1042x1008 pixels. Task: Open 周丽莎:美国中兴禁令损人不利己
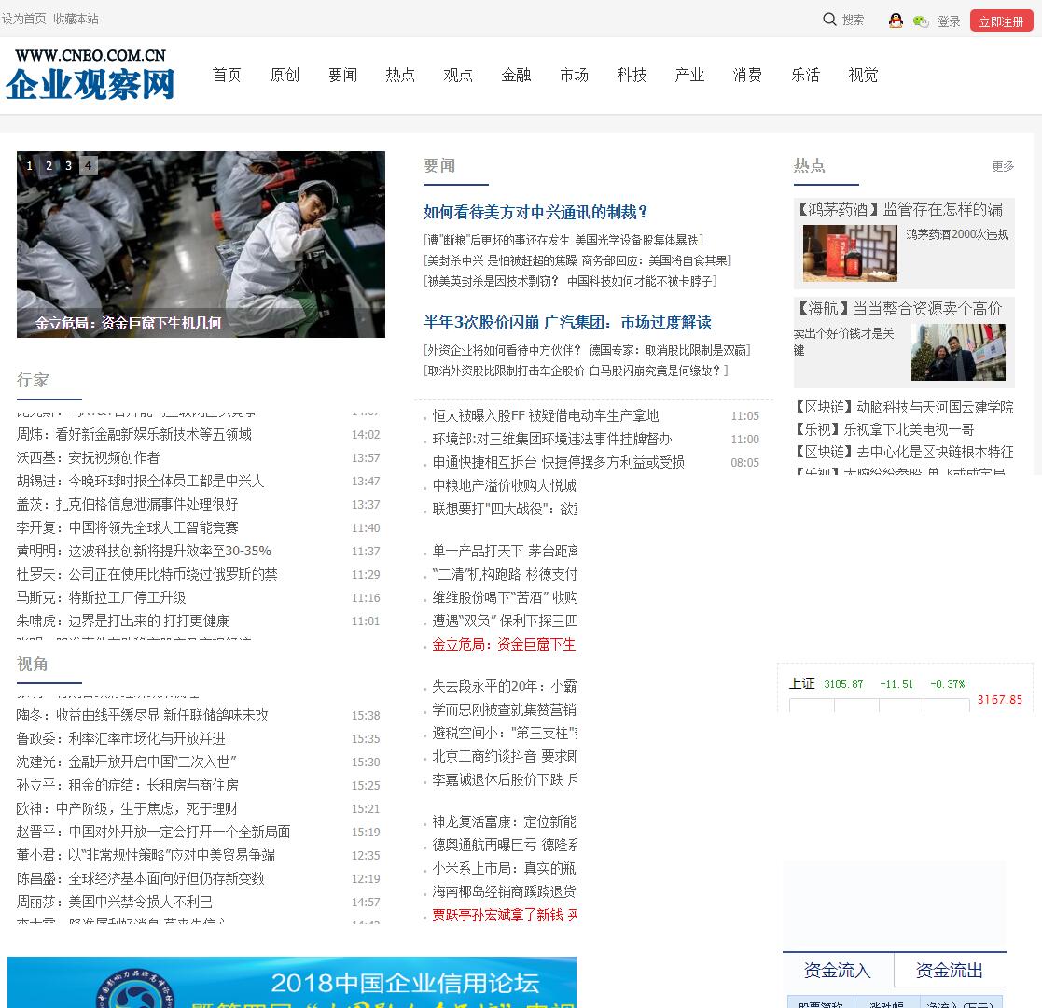pyautogui.click(x=115, y=902)
